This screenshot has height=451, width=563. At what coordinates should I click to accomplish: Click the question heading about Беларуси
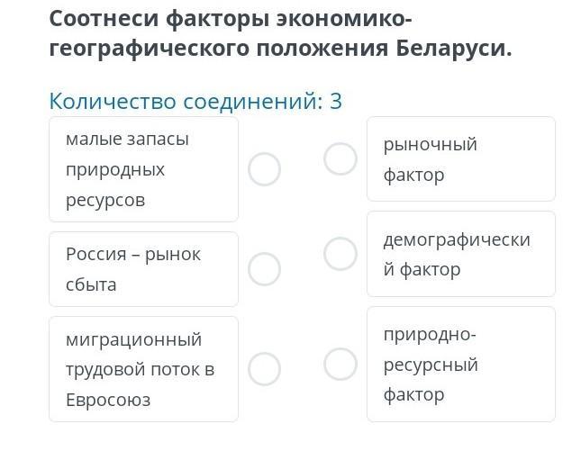(x=280, y=33)
